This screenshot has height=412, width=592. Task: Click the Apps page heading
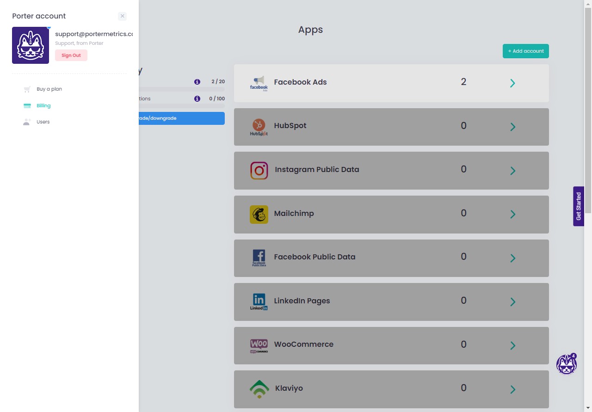(x=310, y=30)
